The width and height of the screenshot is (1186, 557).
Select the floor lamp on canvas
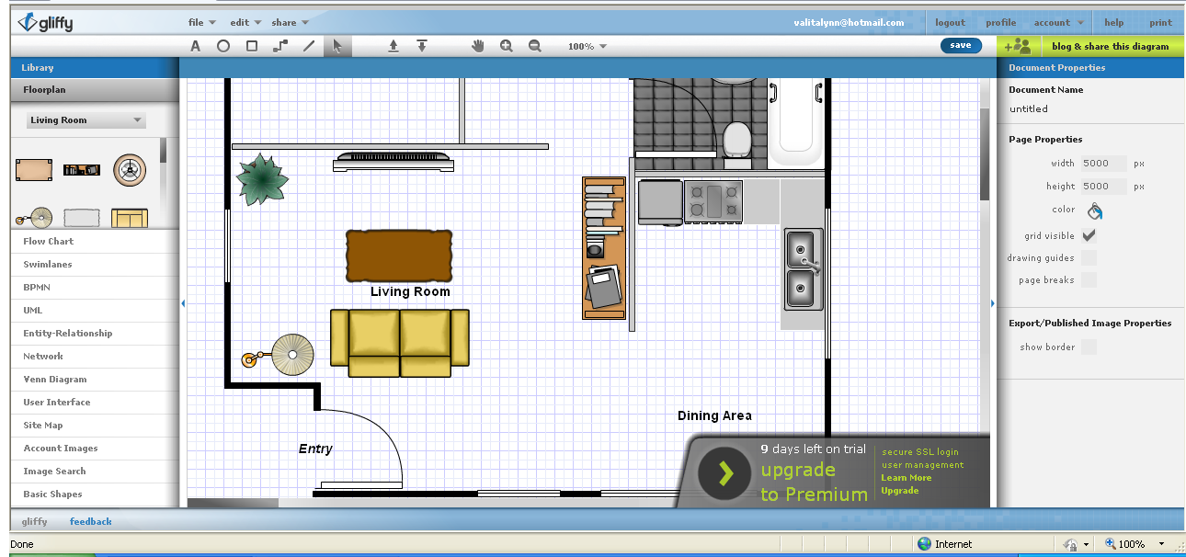tap(279, 354)
